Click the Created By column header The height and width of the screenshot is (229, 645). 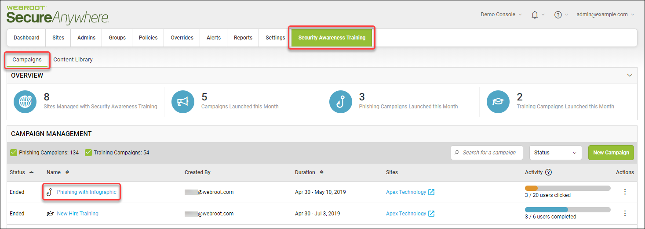(197, 172)
